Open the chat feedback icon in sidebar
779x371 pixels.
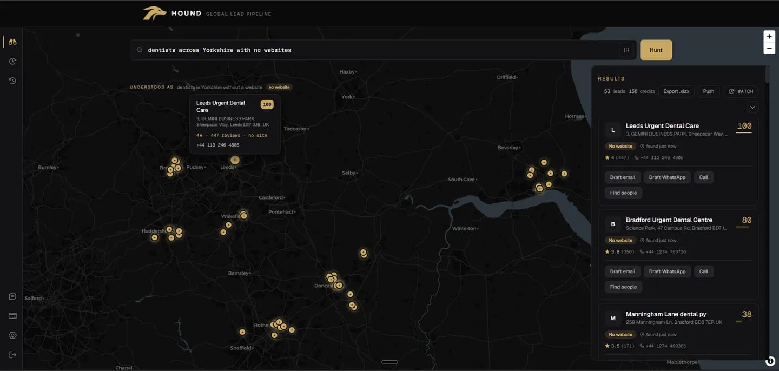pos(12,296)
